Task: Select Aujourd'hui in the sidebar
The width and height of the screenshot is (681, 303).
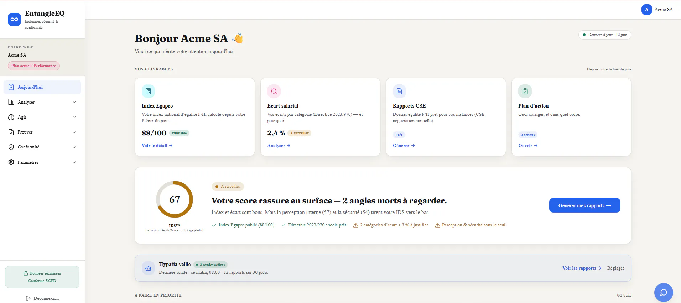Action: [42, 87]
